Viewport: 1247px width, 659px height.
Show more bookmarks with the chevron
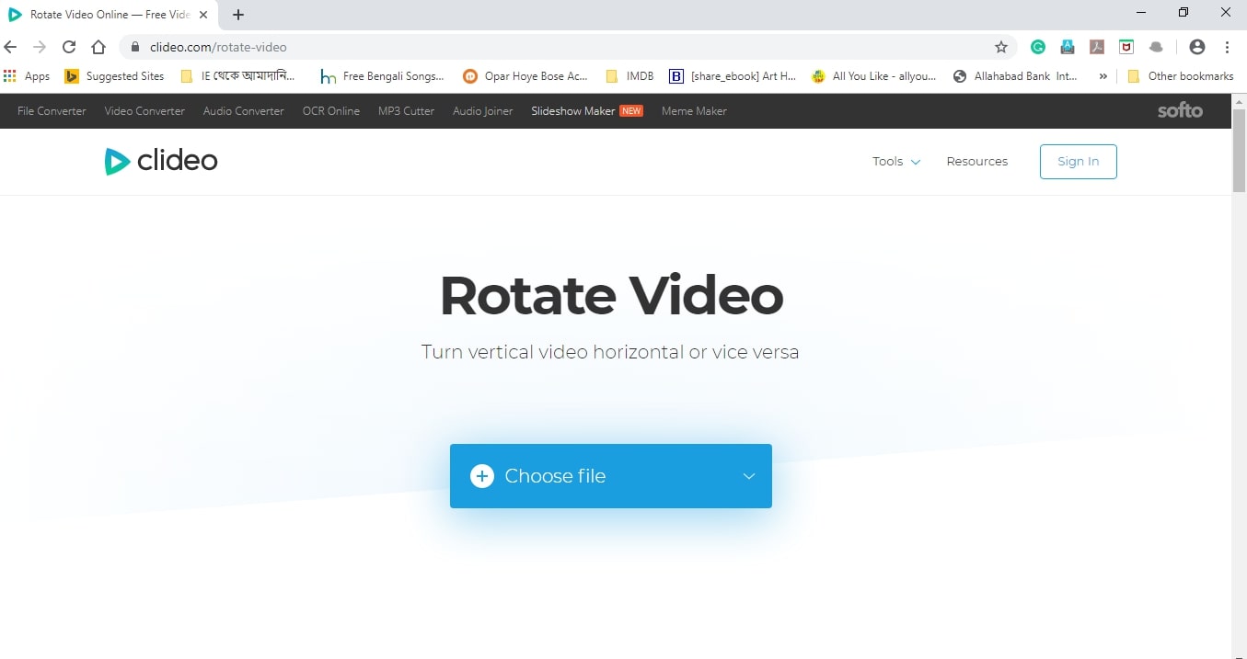click(1103, 76)
